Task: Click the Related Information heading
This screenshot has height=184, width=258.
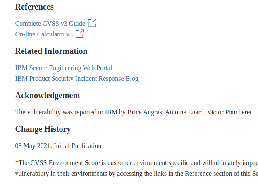Action: [x=51, y=51]
